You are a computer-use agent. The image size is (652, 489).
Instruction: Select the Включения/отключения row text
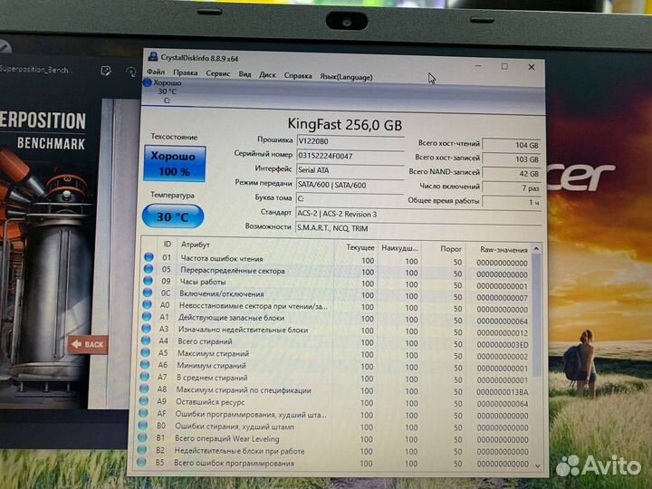222,294
